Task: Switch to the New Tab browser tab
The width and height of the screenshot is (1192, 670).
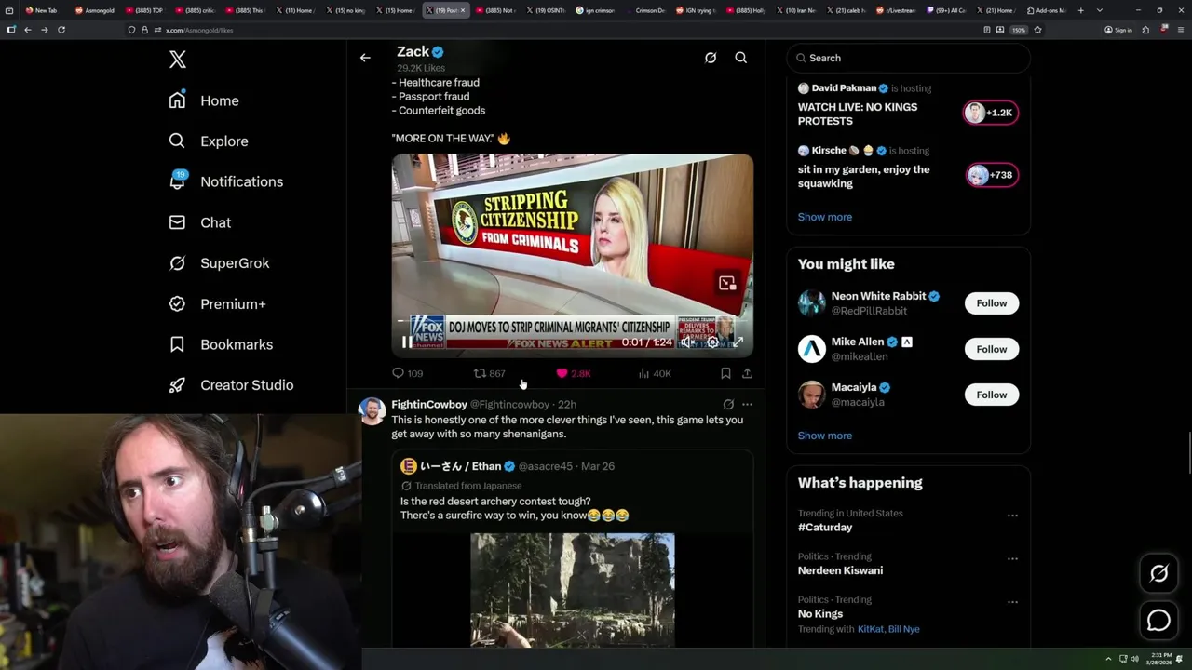Action: pos(41,10)
